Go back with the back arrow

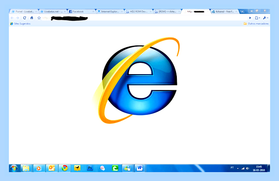[x=12, y=18]
